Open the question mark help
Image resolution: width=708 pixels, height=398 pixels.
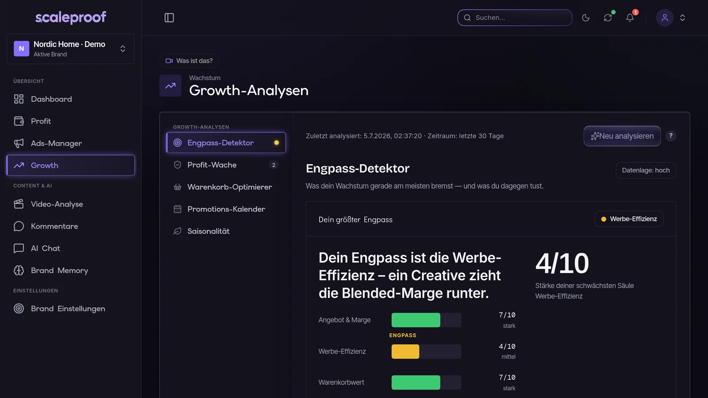click(x=671, y=136)
